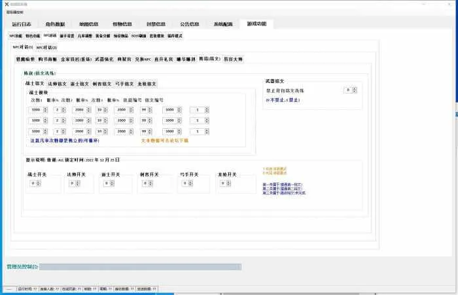Adjust third-row 技能编号 spinner

(x=172, y=131)
